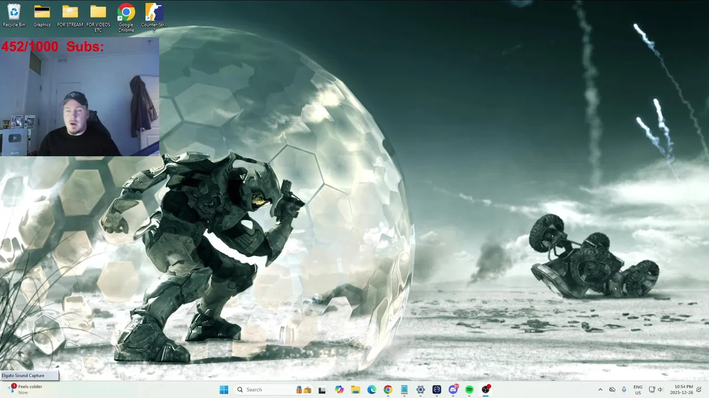Click the microphone tray icon
The height and width of the screenshot is (398, 709).
tap(624, 390)
